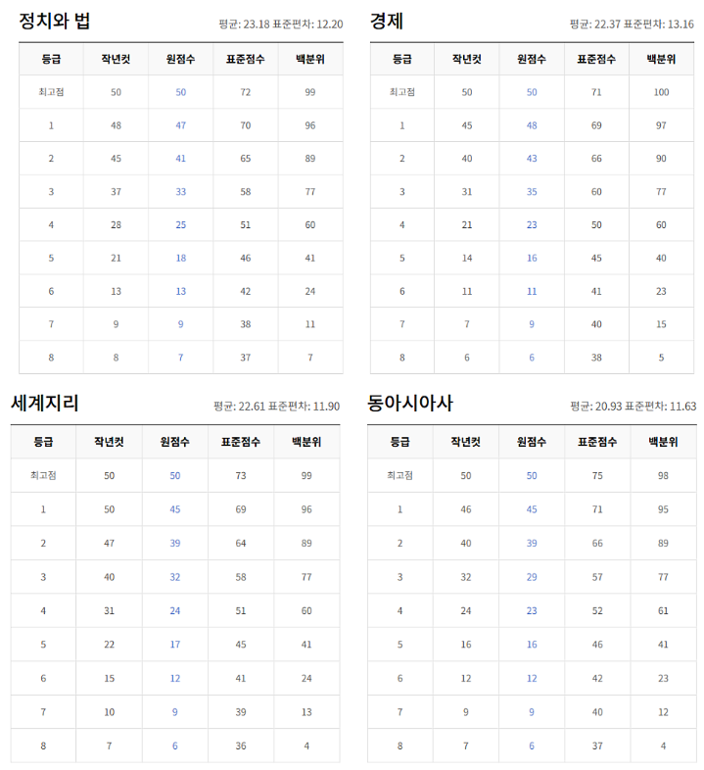
Task: Open blue 원점수 48 in 경제 grade 1
Action: pos(532,125)
